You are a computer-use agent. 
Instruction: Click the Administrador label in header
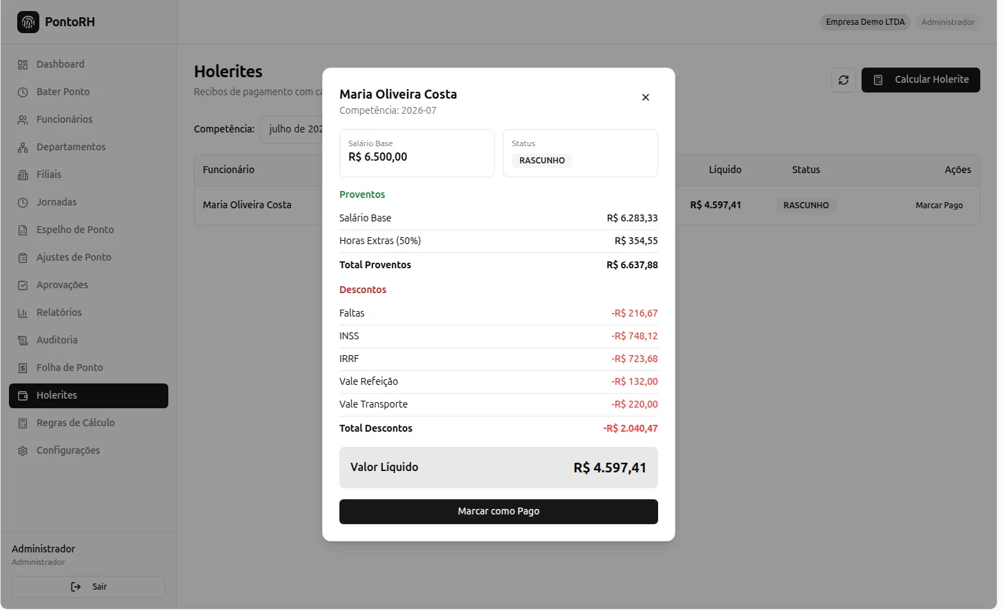948,22
